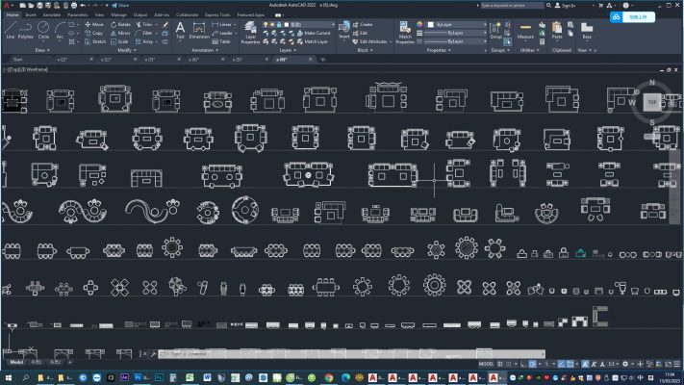Toggle the Model layout tab
Viewport: 684px width, 385px height.
point(16,362)
